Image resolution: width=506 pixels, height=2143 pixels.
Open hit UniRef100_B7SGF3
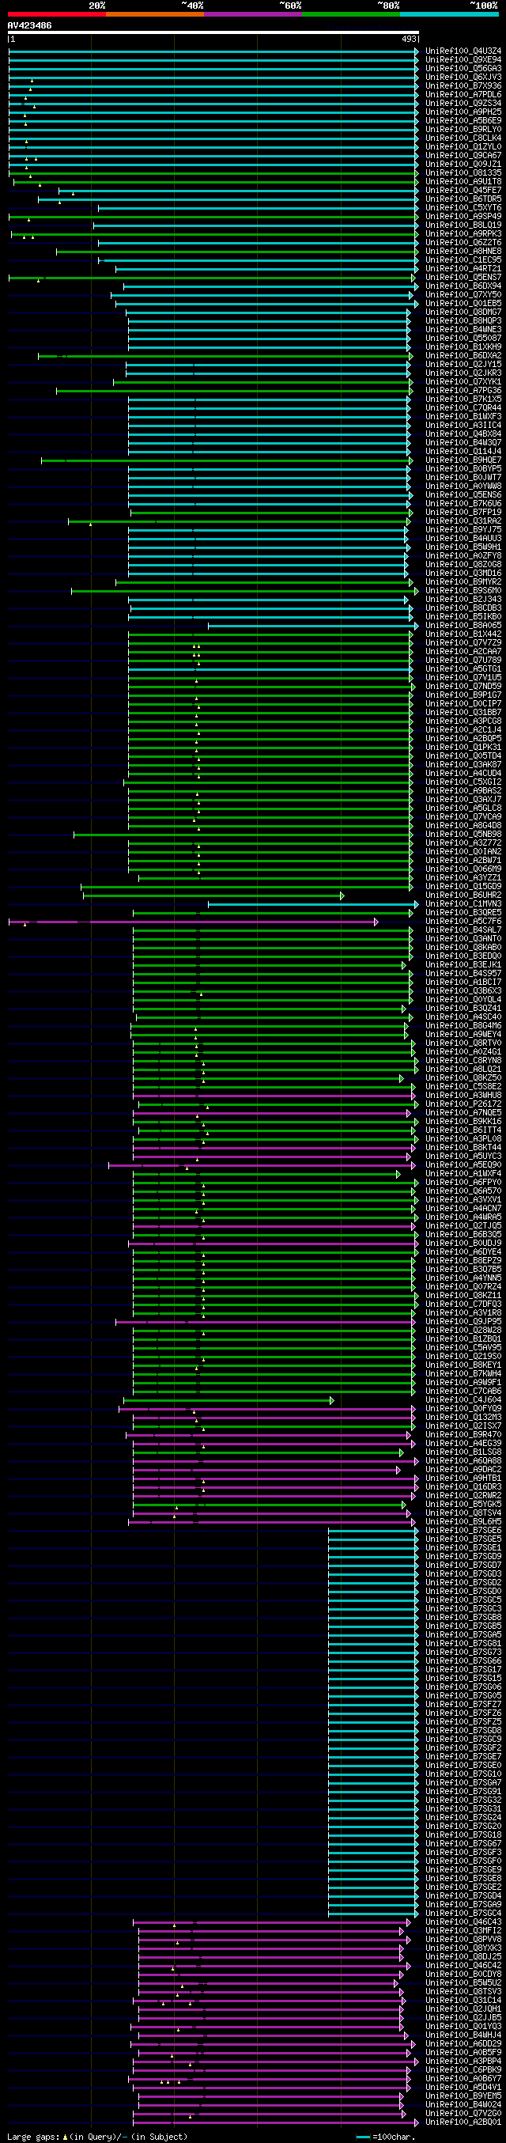point(463,1853)
